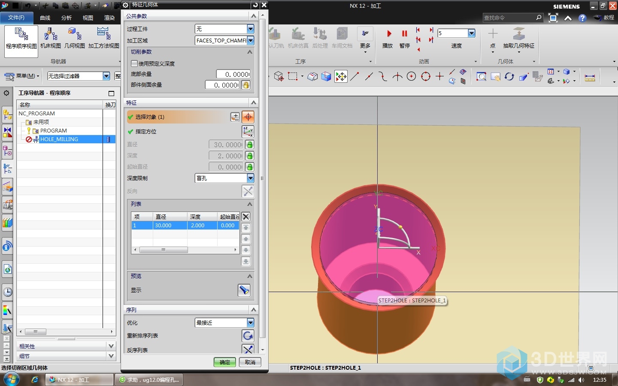Click the fullscreen toggle icon

pyautogui.click(x=553, y=18)
